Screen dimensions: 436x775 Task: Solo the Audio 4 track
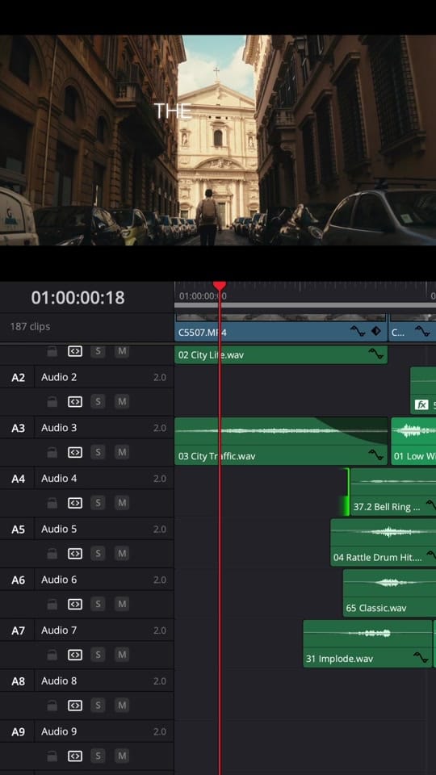click(x=98, y=503)
